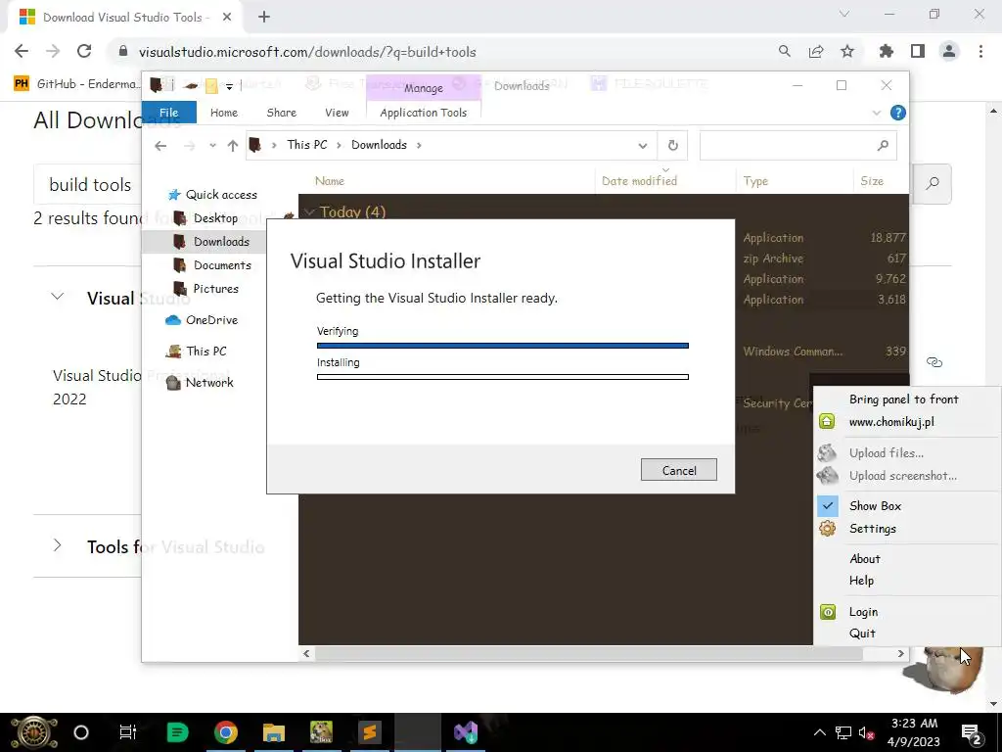Reload the browser page
1002x752 pixels.
point(84,51)
